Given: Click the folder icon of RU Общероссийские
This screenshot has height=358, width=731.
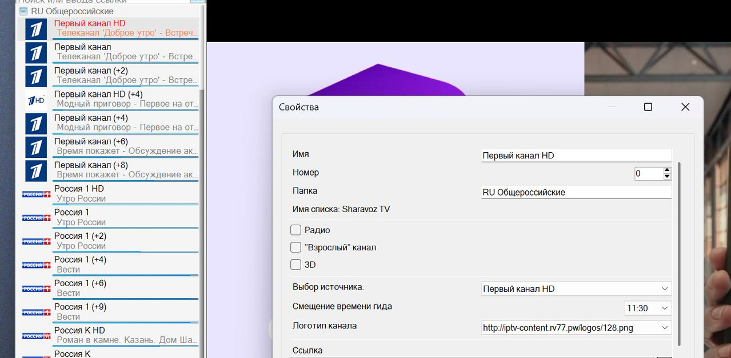Looking at the screenshot, I should (x=23, y=11).
